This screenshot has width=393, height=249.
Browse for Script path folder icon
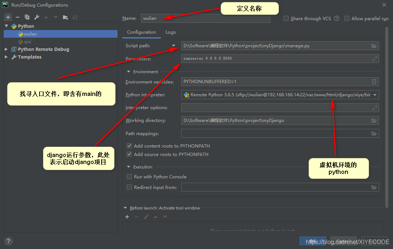click(374, 46)
